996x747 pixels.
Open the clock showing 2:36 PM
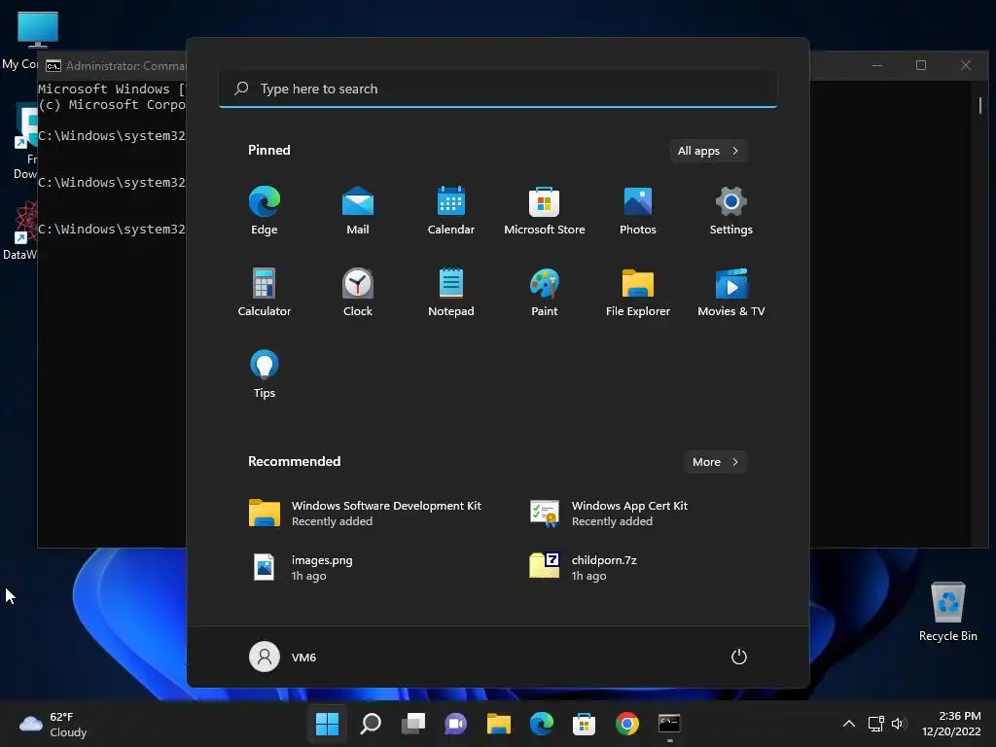pyautogui.click(x=951, y=724)
